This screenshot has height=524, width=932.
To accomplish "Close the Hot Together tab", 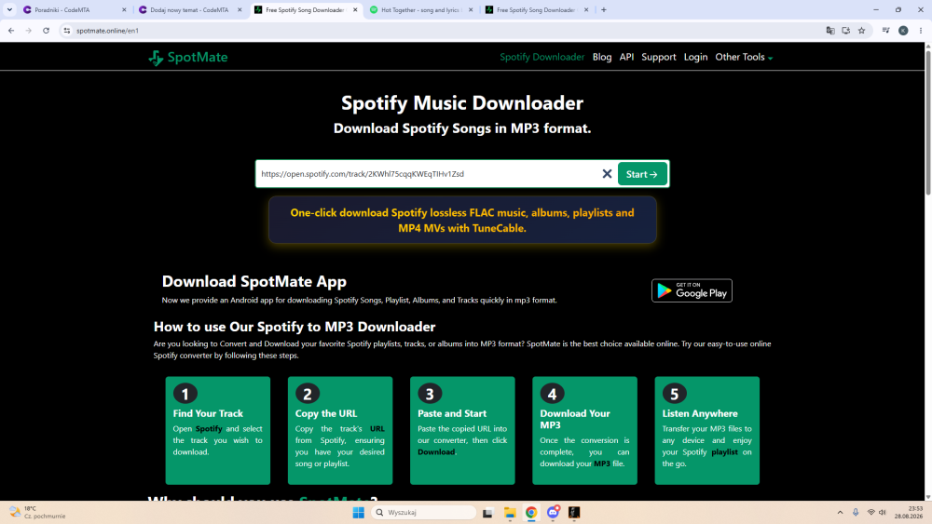I will (470, 10).
